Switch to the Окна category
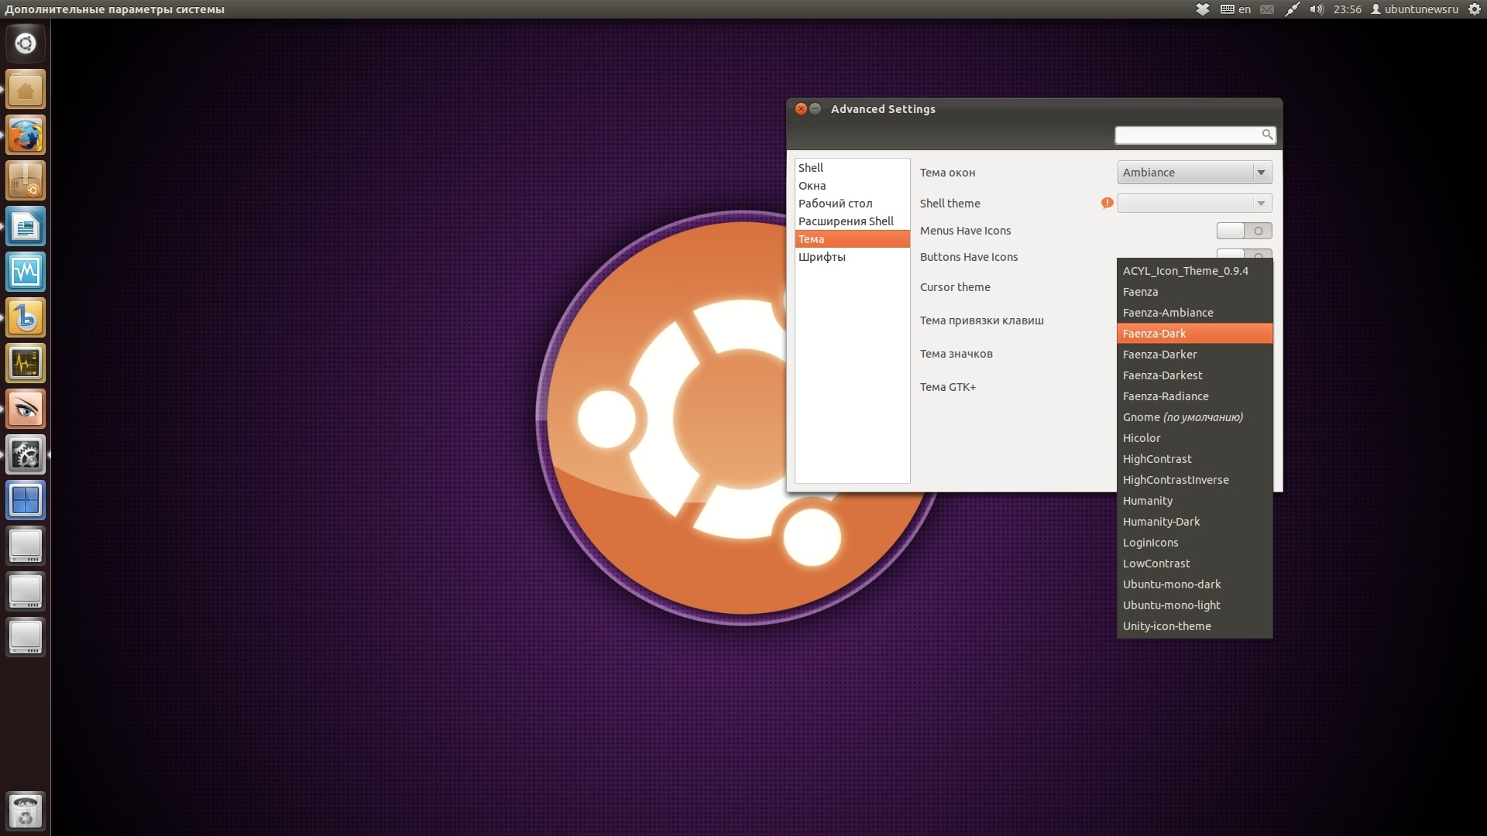The width and height of the screenshot is (1487, 836). pyautogui.click(x=852, y=186)
